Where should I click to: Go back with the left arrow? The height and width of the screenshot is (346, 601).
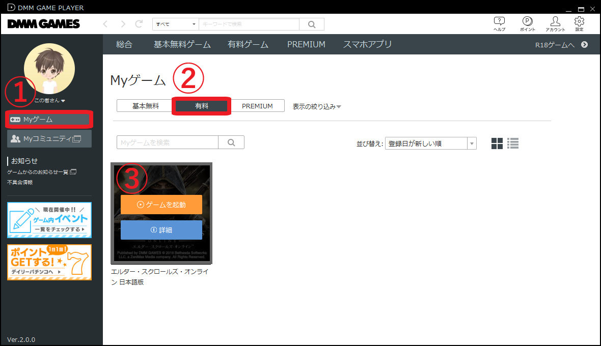tap(105, 24)
